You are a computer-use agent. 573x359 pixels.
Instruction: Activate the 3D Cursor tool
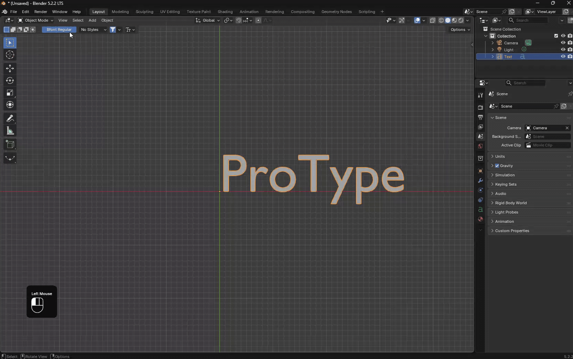tap(10, 55)
